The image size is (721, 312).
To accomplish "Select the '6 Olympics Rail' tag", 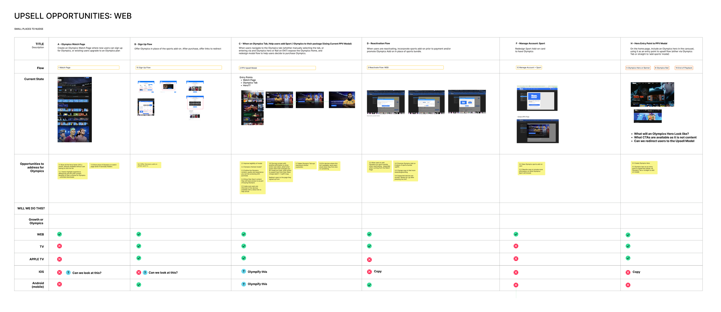I will click(x=661, y=68).
